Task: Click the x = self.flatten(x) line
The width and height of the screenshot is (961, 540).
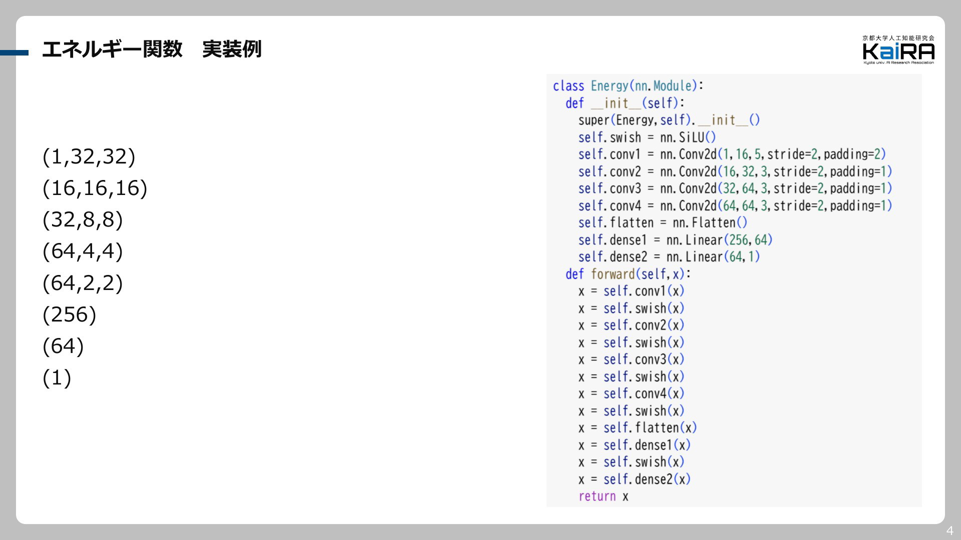Action: [638, 428]
